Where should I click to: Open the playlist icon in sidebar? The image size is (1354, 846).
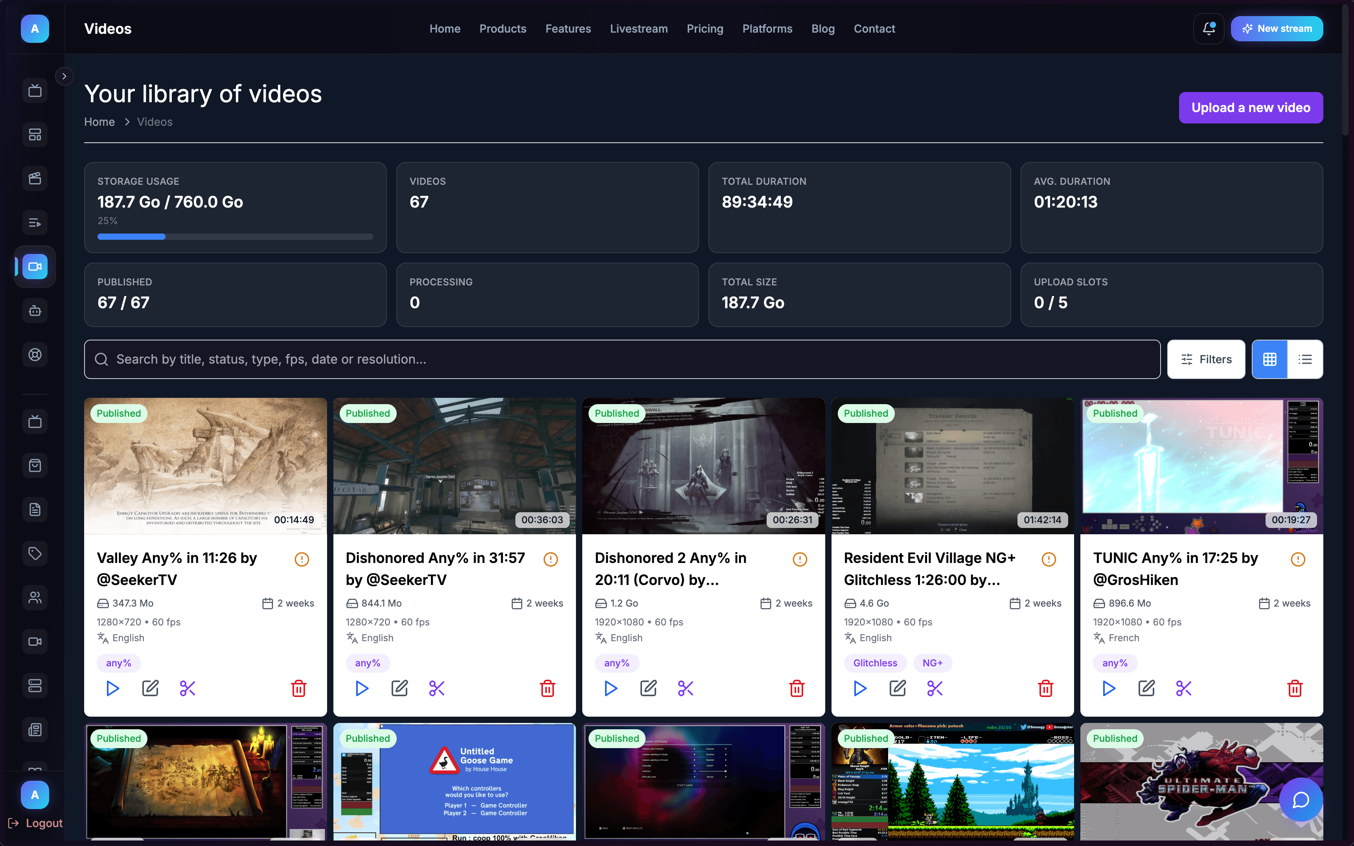click(35, 223)
